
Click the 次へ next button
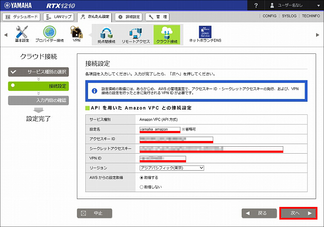298,213
